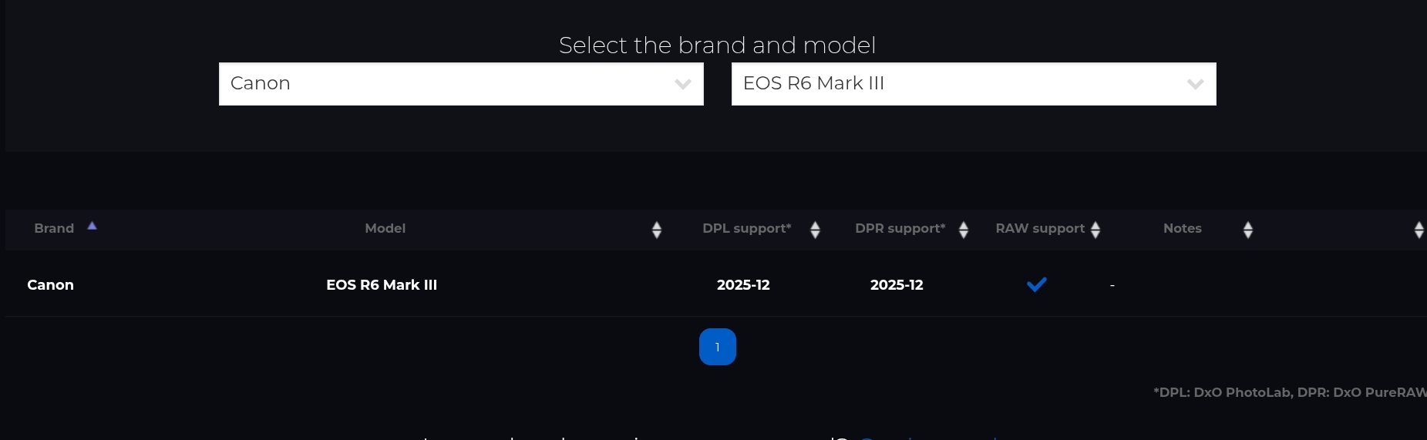The image size is (1427, 440).
Task: Click the DPL support column header
Action: pyautogui.click(x=746, y=228)
